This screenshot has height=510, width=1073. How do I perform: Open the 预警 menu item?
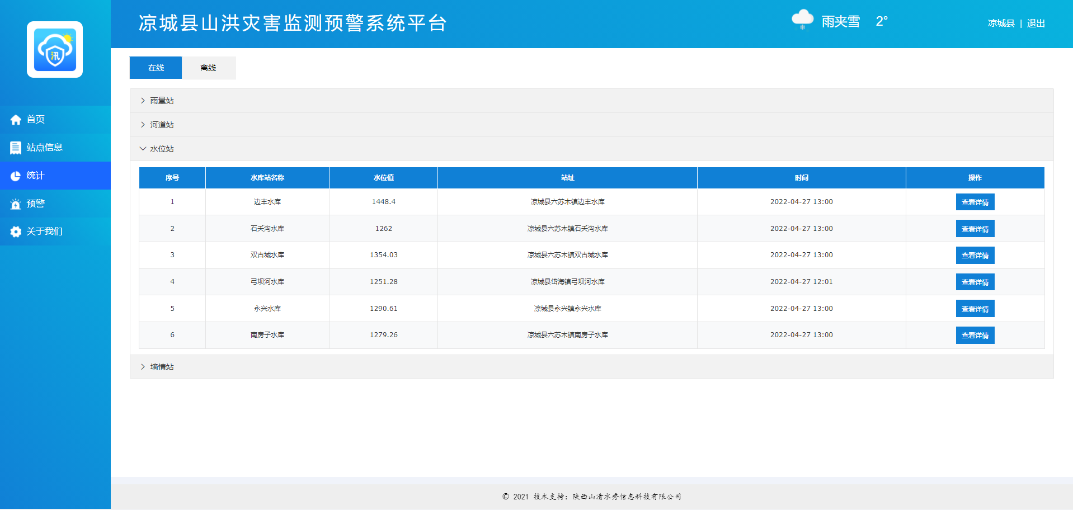(x=36, y=204)
